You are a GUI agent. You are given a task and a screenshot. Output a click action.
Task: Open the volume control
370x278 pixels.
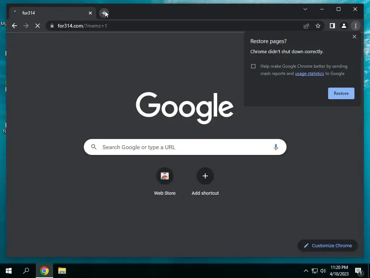tap(323, 271)
